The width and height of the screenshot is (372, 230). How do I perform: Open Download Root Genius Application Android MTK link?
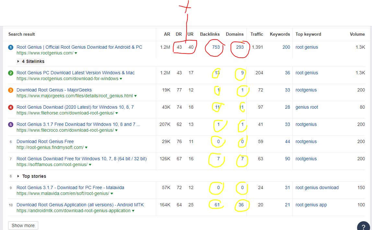80,205
